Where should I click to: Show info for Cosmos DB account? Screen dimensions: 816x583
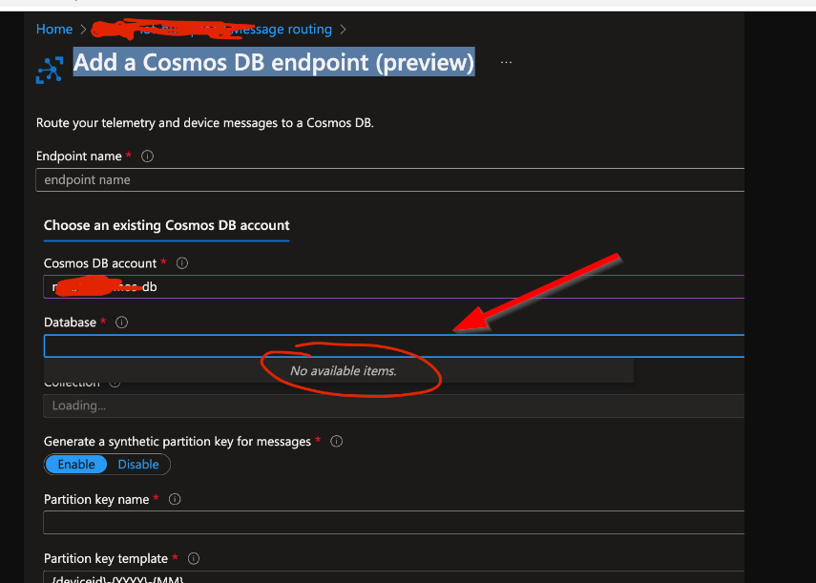(x=181, y=263)
